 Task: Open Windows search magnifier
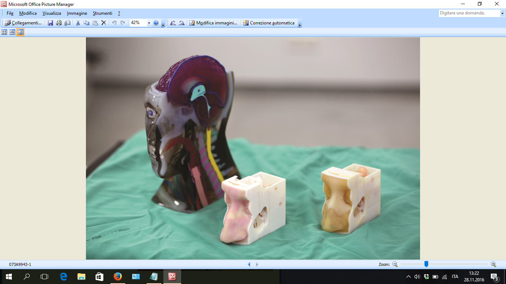point(27,277)
